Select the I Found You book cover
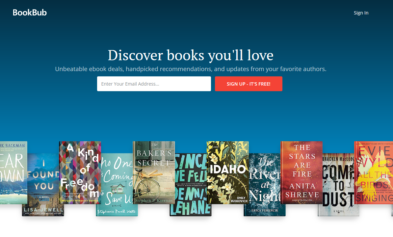The image size is (393, 237). (43, 185)
